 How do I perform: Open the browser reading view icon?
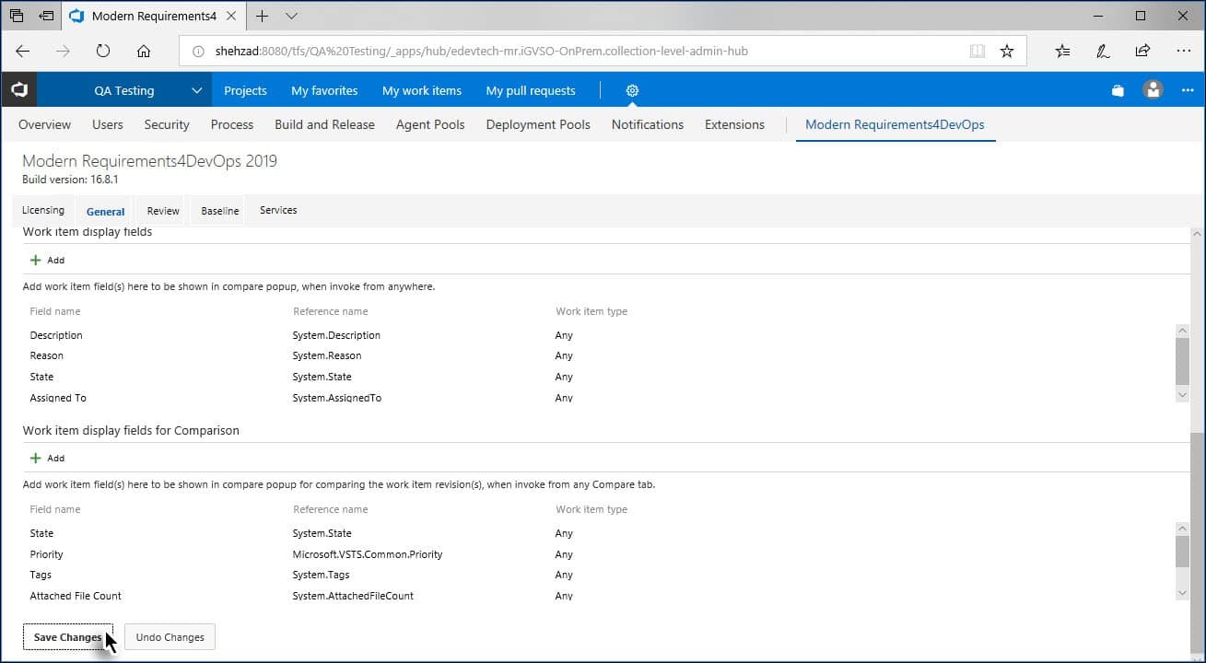point(978,52)
